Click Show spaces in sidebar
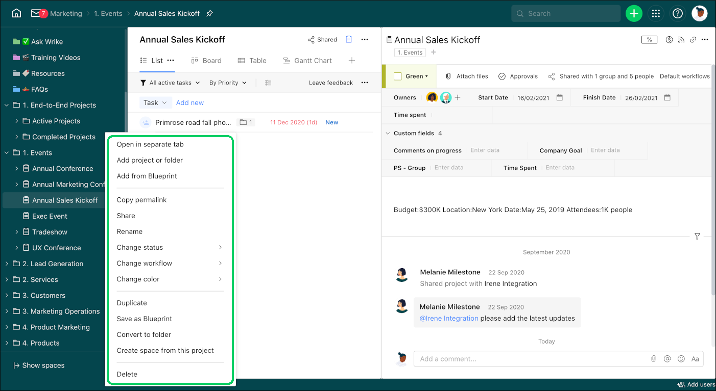Image resolution: width=716 pixels, height=391 pixels. (39, 366)
